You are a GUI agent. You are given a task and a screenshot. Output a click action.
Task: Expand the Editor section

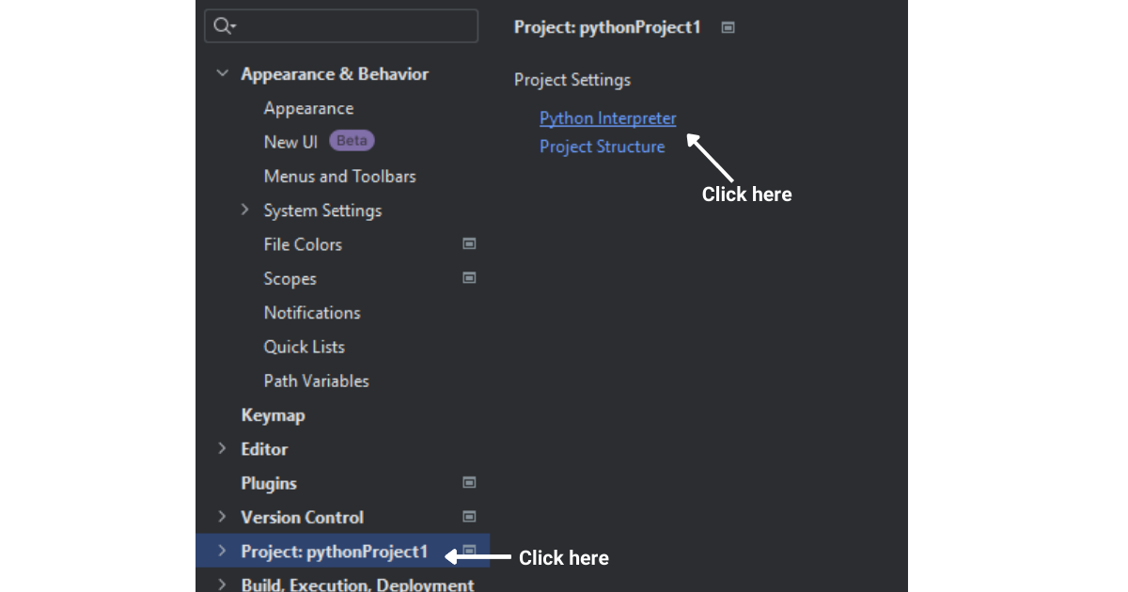click(222, 448)
